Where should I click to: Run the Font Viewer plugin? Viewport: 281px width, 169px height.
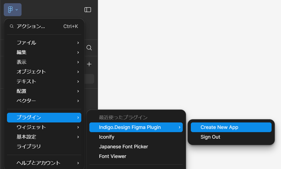click(136, 156)
